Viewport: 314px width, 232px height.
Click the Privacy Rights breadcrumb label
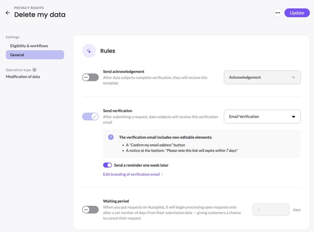coord(29,8)
